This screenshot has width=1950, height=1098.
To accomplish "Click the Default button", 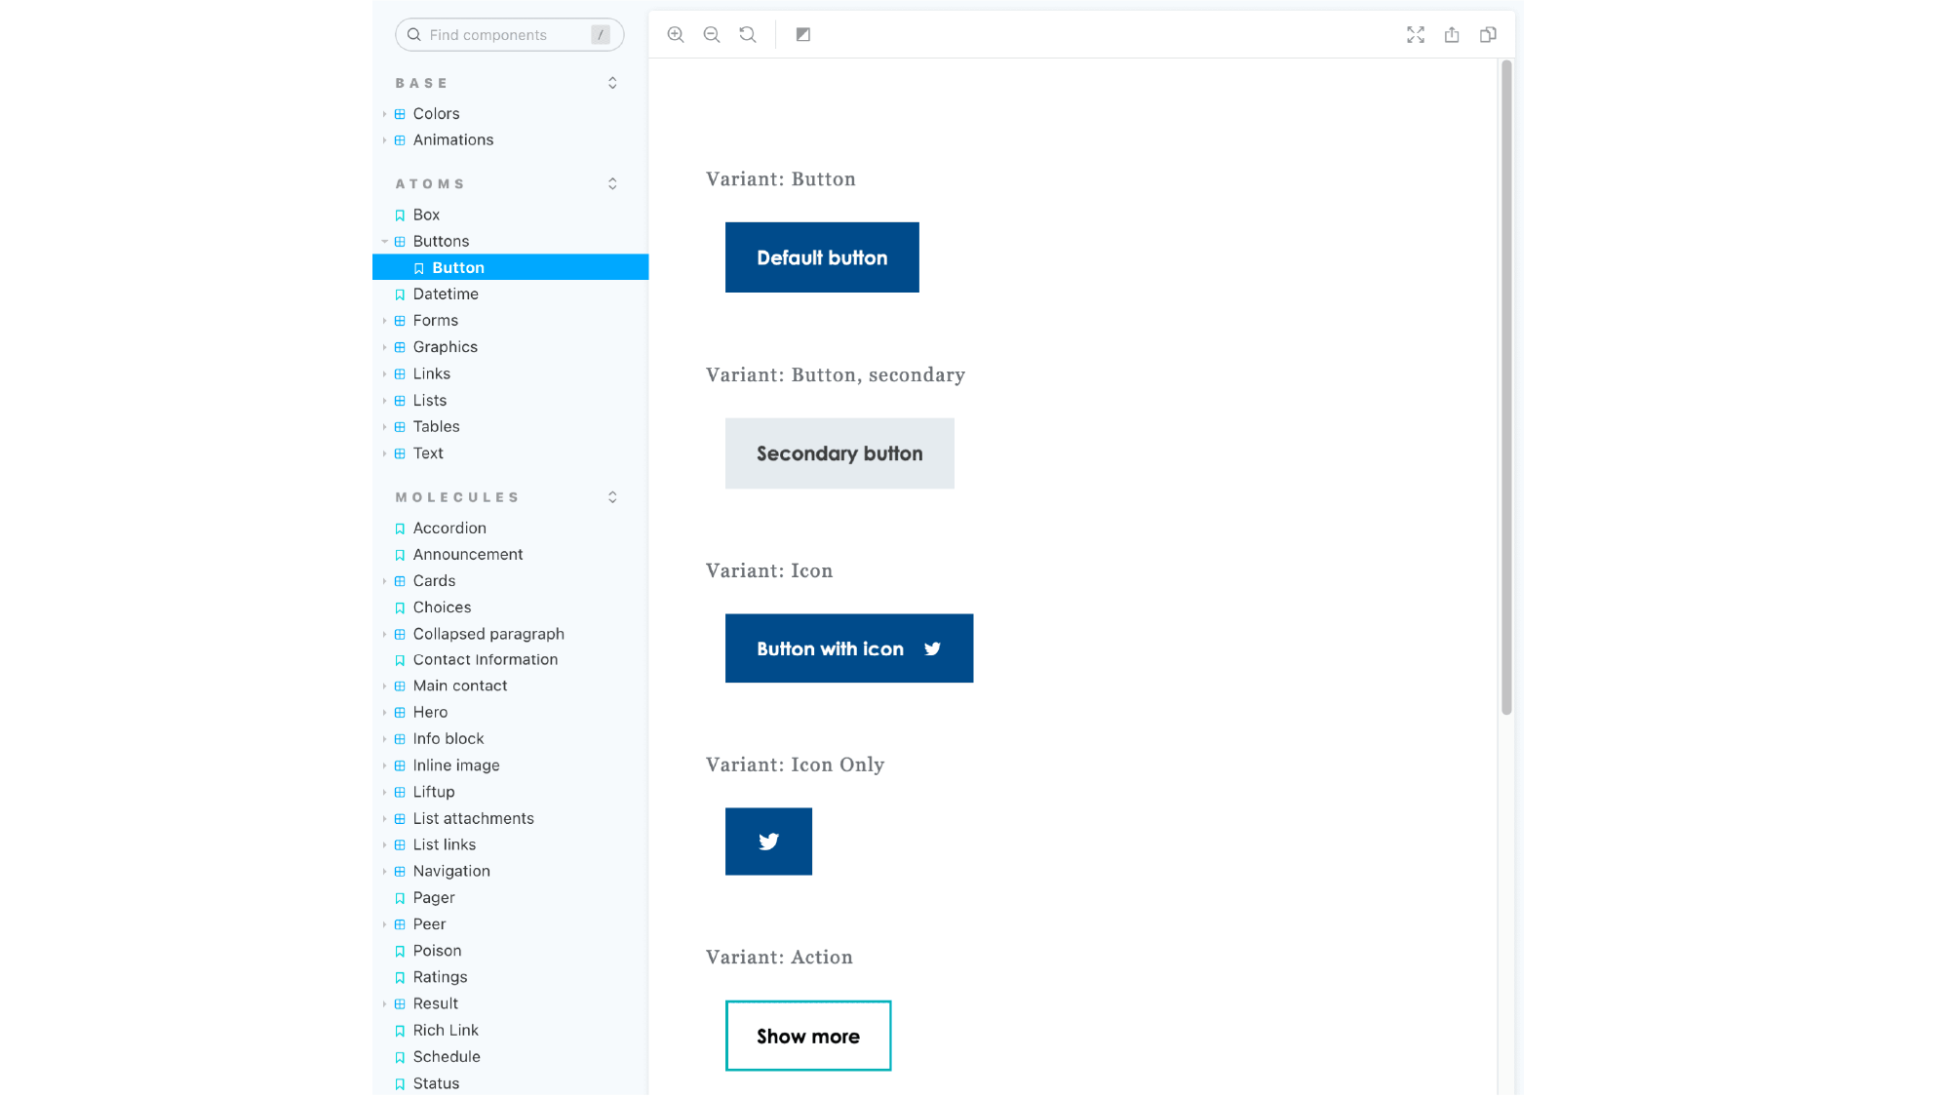I will (x=822, y=257).
